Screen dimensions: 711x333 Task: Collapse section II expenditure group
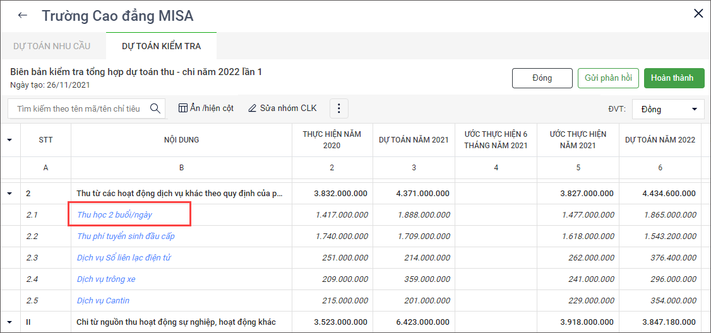tap(9, 322)
